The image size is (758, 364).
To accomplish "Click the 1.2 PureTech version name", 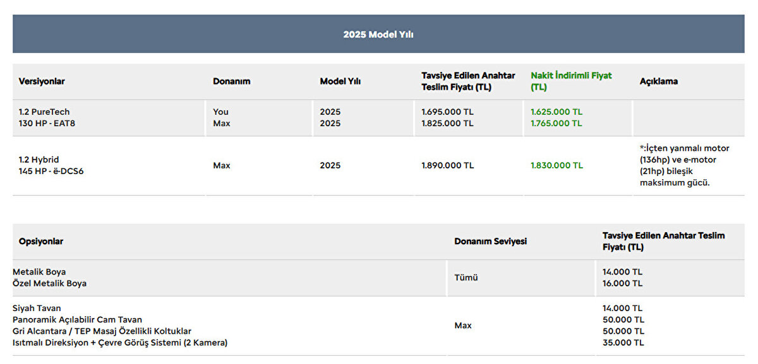I will coord(44,112).
